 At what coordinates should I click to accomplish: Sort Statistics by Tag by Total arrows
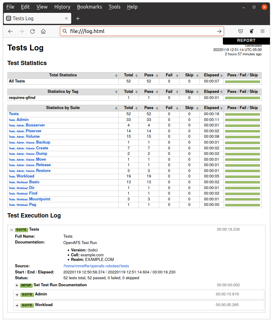coord(136,92)
